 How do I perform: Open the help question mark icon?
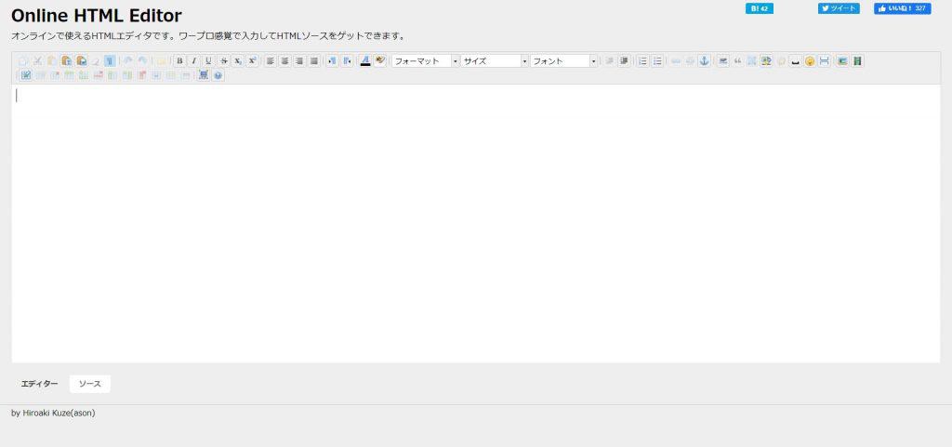218,75
